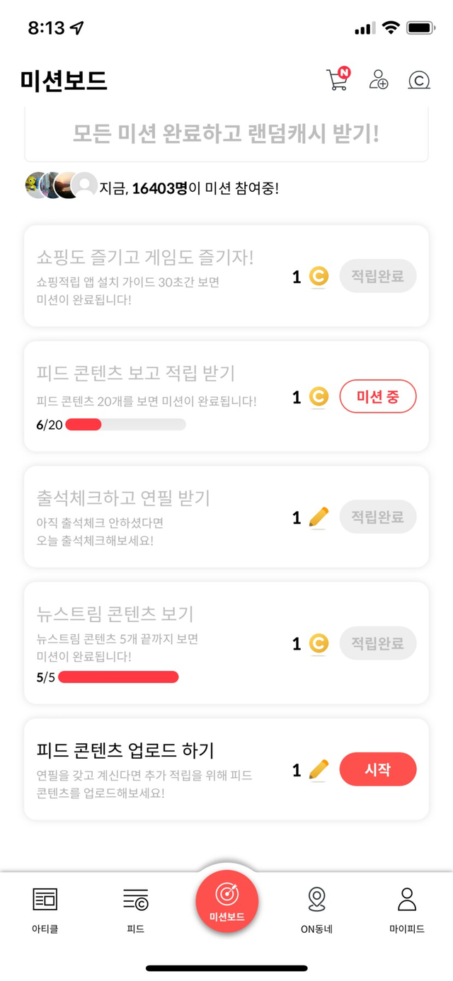Tap the 아티클 tab icon

tap(45, 900)
